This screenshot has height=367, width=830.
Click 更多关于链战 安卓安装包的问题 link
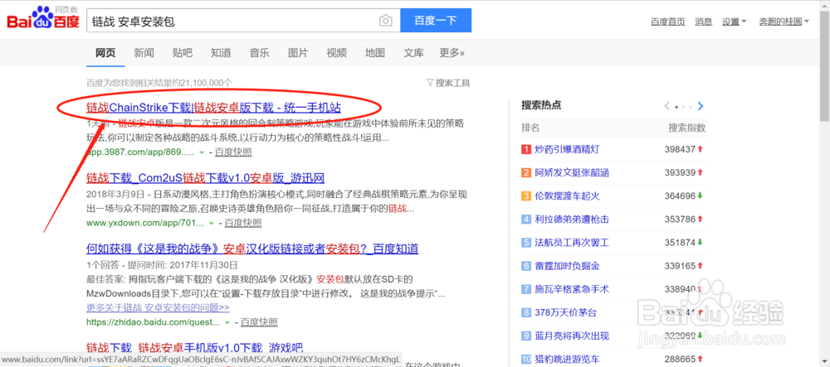pyautogui.click(x=158, y=307)
